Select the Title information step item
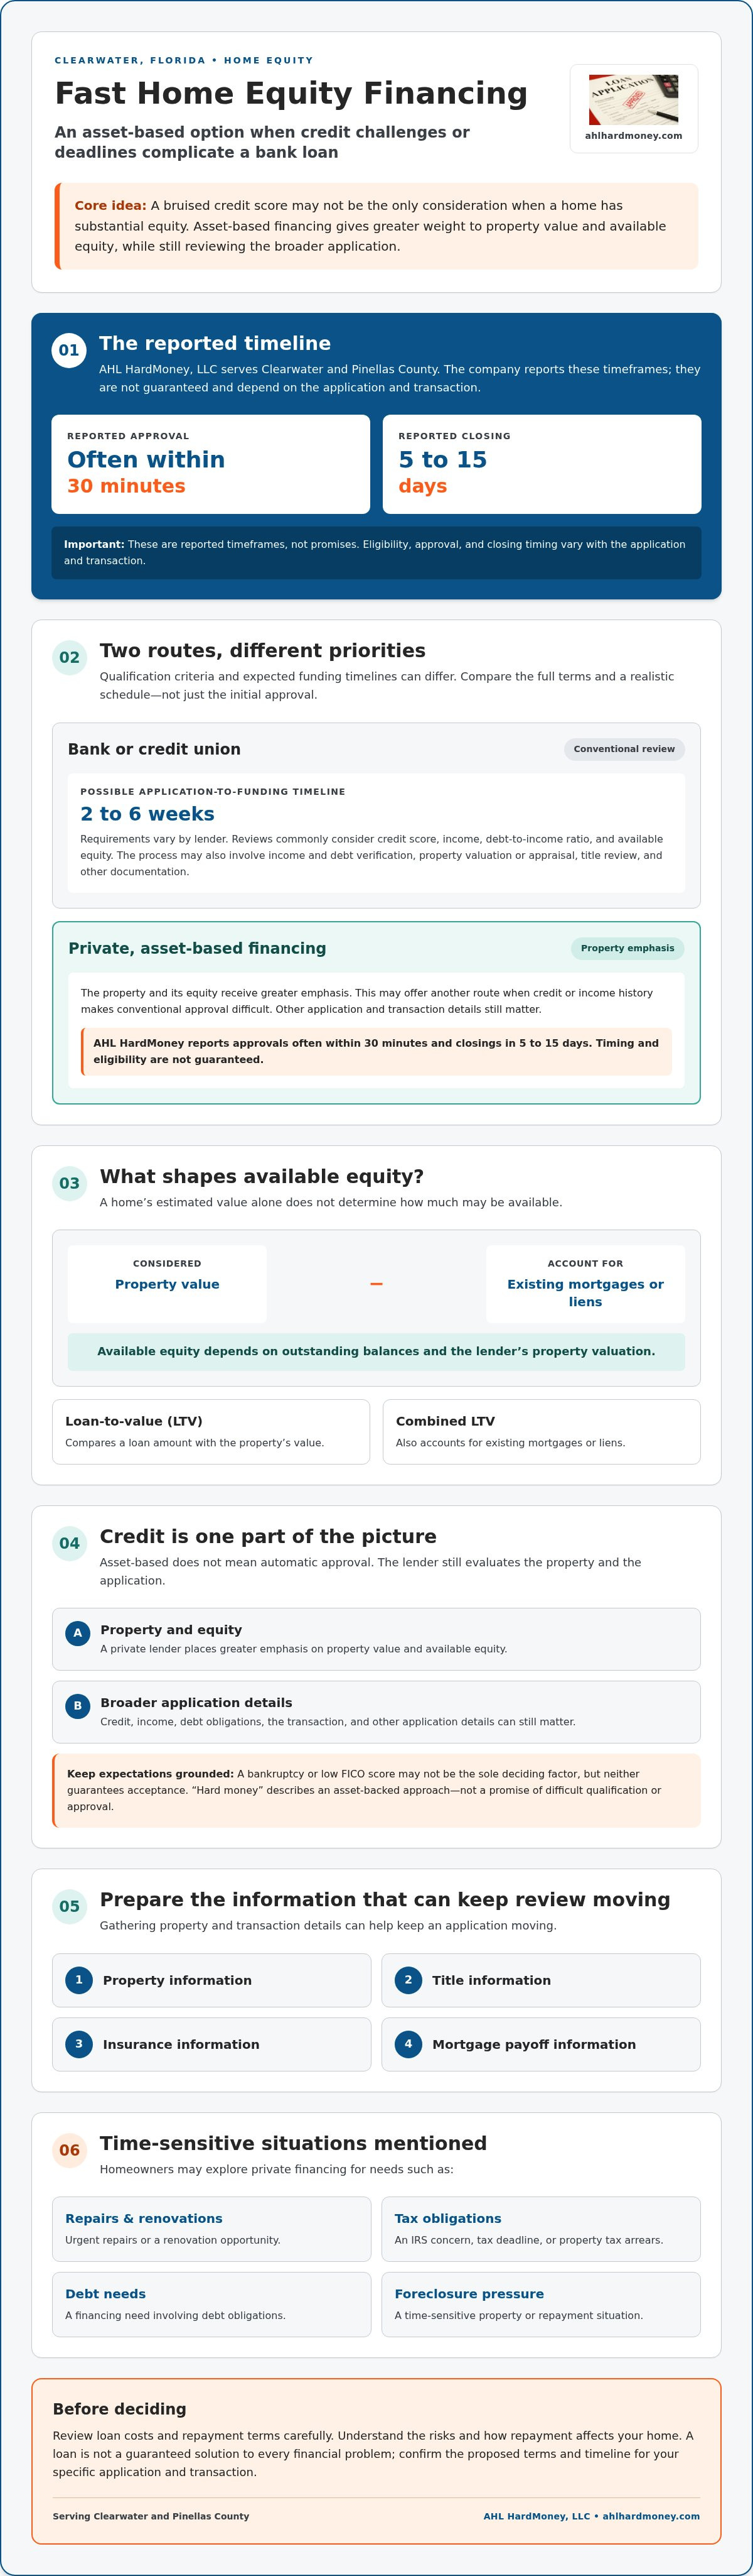This screenshot has height=2576, width=753. (x=542, y=1980)
